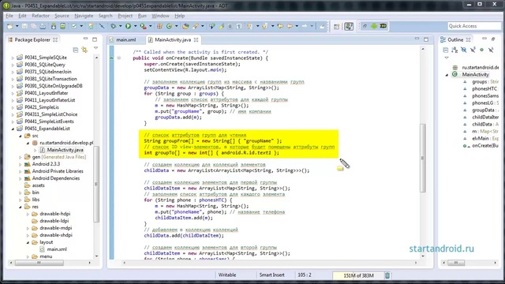Click the Run External Tools icon
This screenshot has height=284, width=505.
[x=143, y=26]
